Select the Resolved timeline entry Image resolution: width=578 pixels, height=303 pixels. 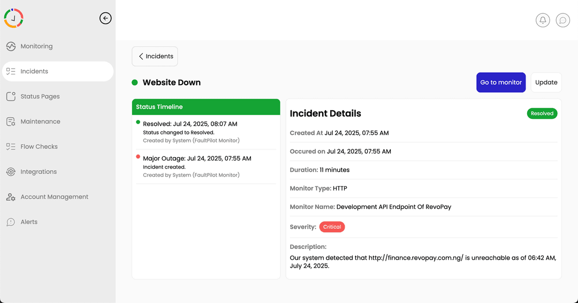point(206,132)
